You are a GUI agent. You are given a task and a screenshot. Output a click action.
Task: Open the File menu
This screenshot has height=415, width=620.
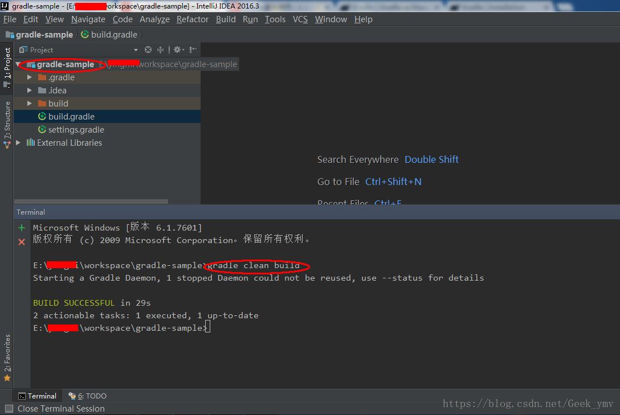[10, 19]
